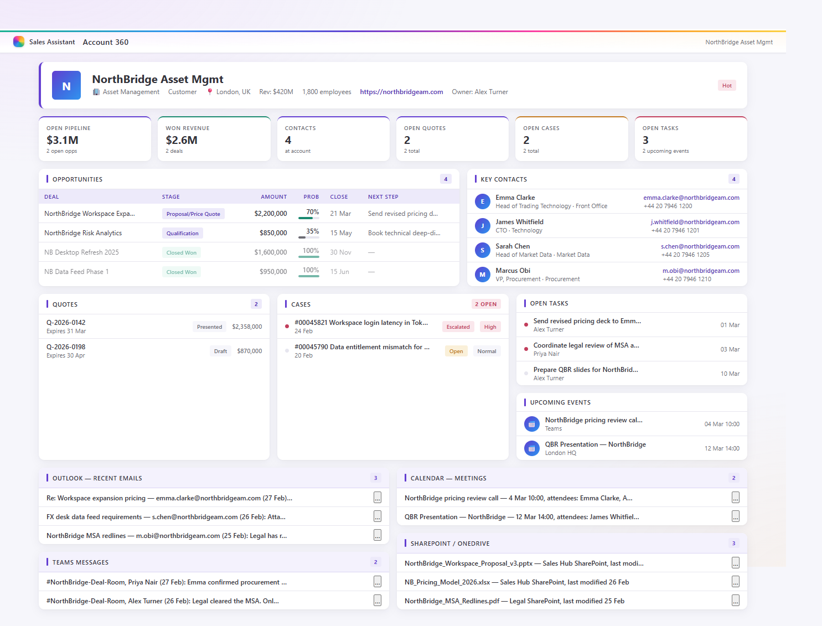The width and height of the screenshot is (822, 626).
Task: Click the 70% probability bar for Workspace Expansion
Action: tap(309, 218)
